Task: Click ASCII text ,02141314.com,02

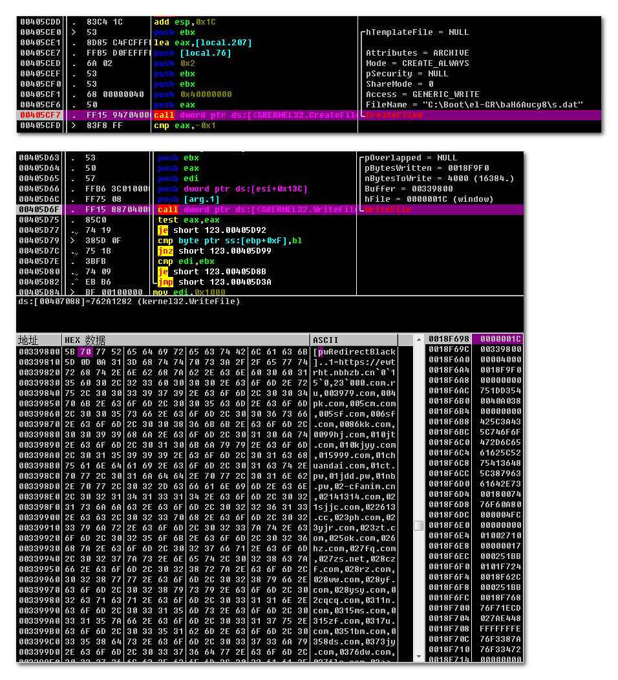Action: (354, 497)
